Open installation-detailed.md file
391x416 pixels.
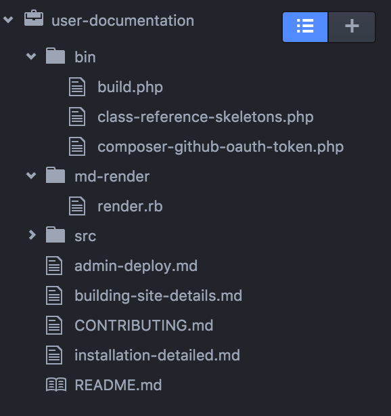[x=157, y=355]
